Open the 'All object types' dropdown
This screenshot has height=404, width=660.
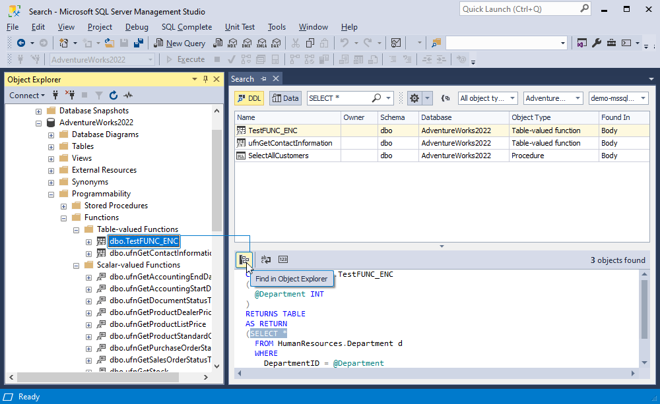[488, 98]
